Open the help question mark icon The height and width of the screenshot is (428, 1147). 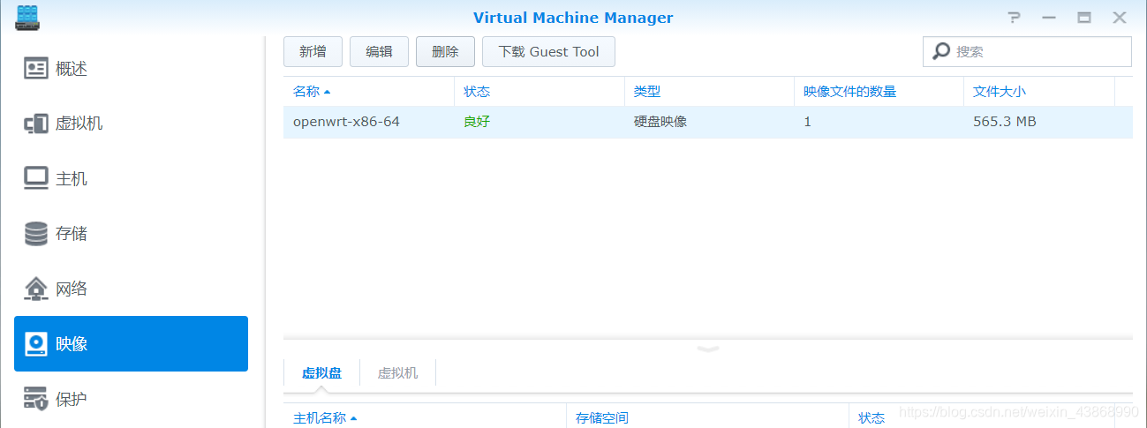[x=1015, y=18]
